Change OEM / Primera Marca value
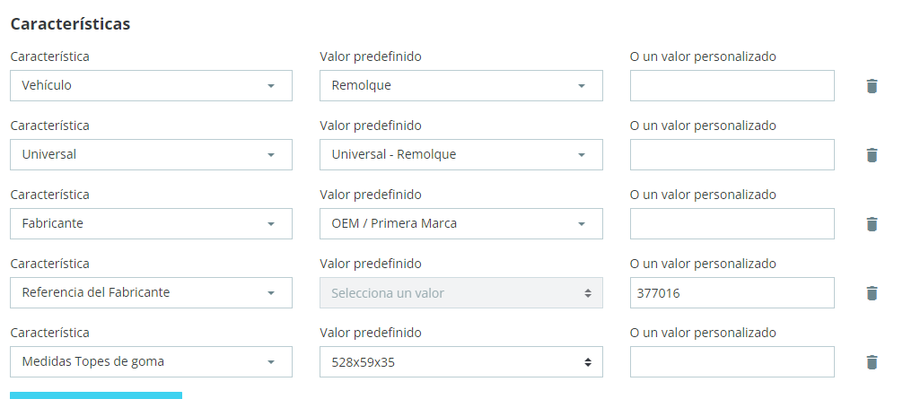Viewport: 903px width, 399px height. click(460, 224)
